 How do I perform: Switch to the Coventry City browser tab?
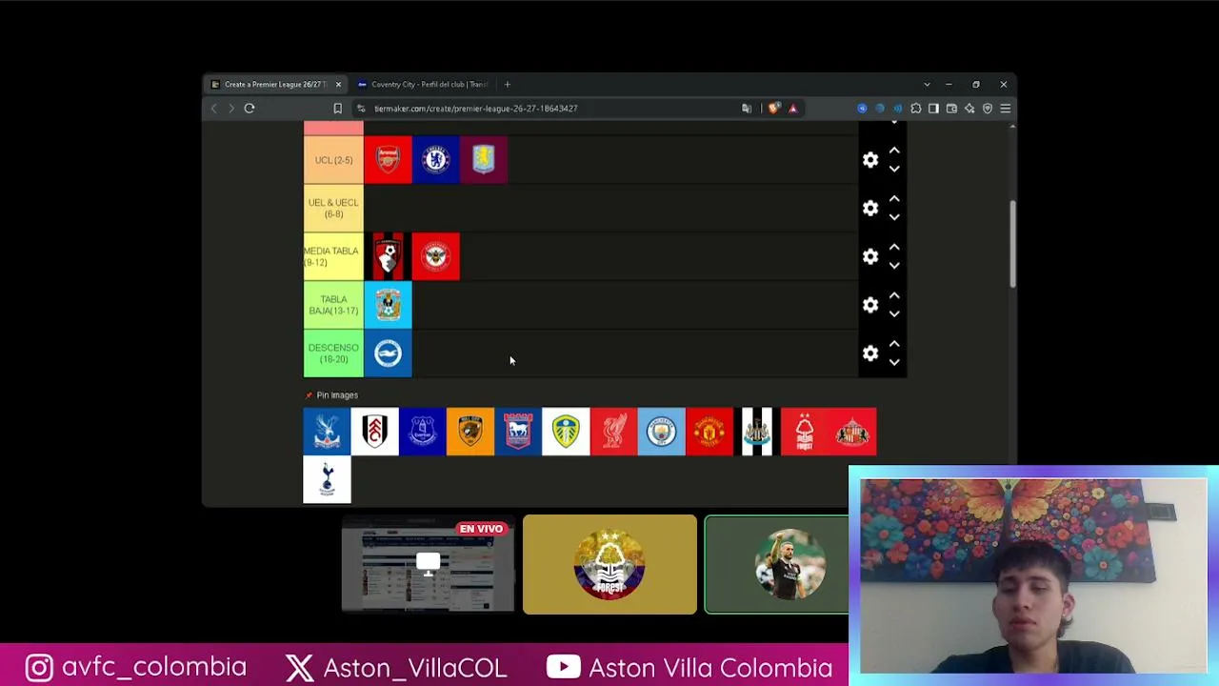tap(426, 85)
